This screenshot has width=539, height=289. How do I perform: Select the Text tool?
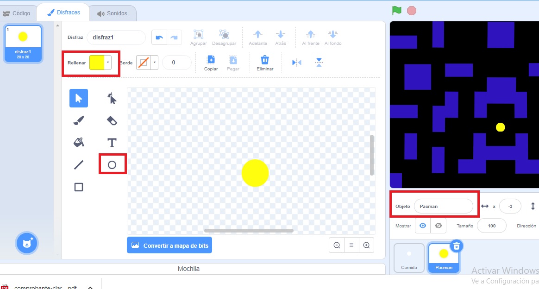112,142
